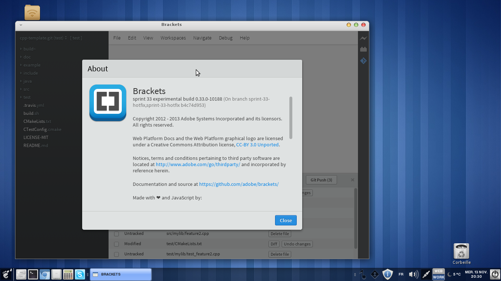Open the Debug menu
This screenshot has width=501, height=281.
tap(226, 38)
